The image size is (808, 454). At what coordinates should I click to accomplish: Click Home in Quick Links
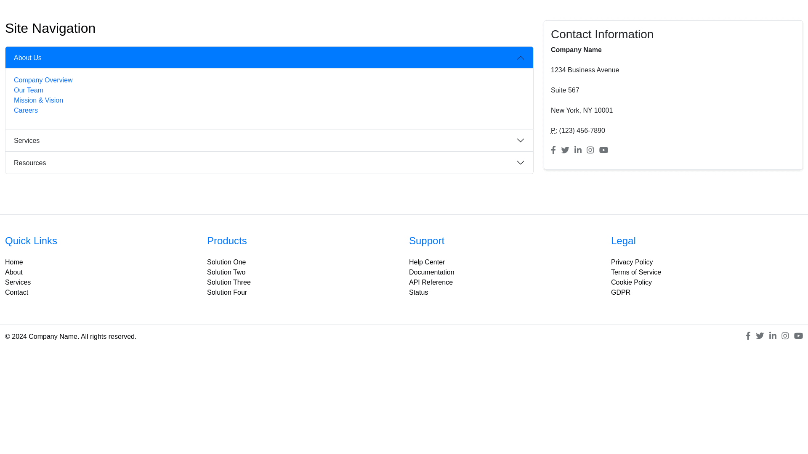click(14, 262)
